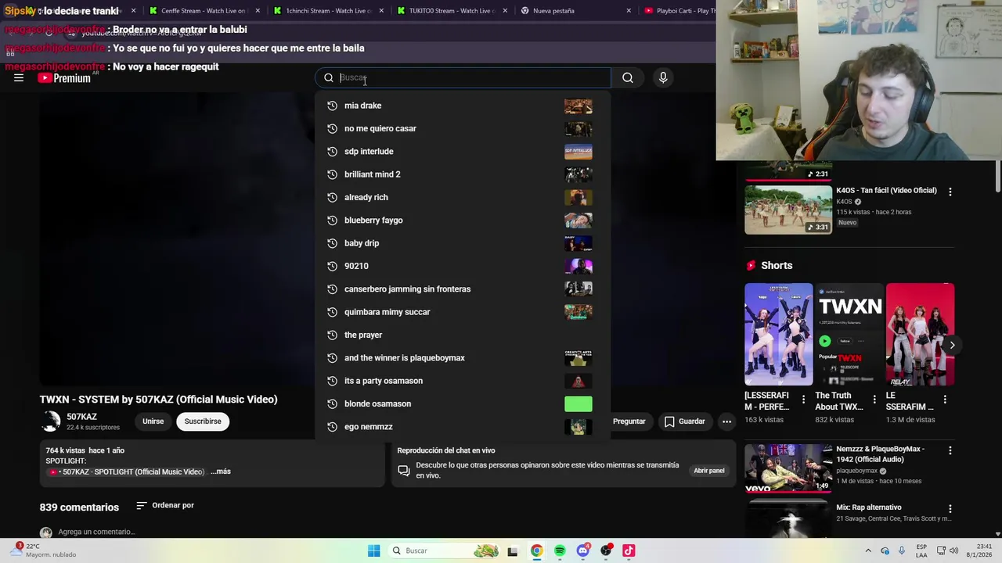Screen dimensions: 1002x563
Task: Close the Cenffe Stream tab
Action: click(258, 11)
